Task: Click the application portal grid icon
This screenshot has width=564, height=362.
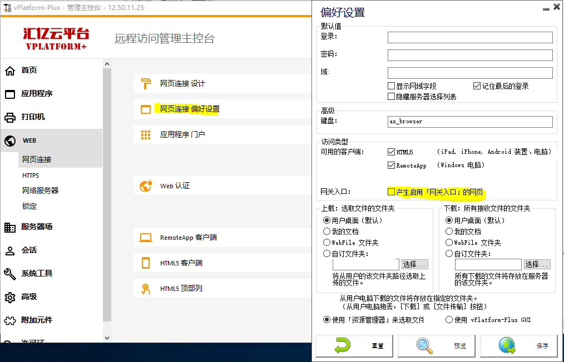Action: 146,135
